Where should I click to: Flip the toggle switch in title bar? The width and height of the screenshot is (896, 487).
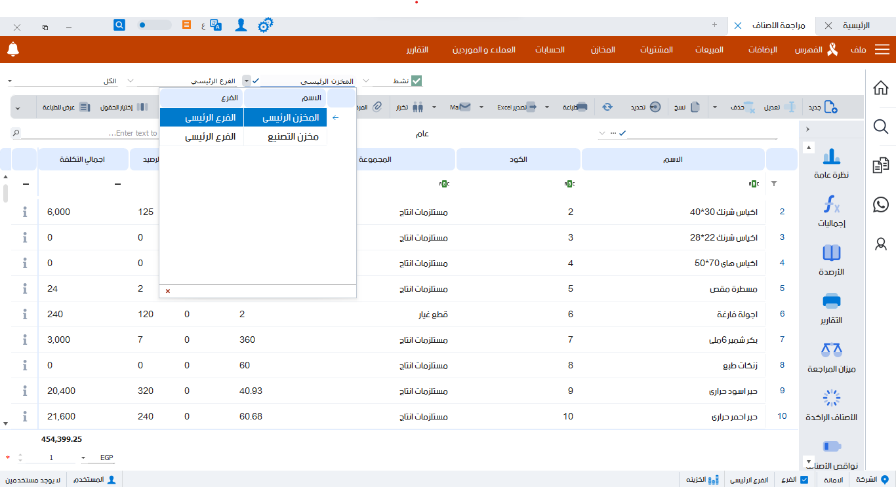click(154, 25)
